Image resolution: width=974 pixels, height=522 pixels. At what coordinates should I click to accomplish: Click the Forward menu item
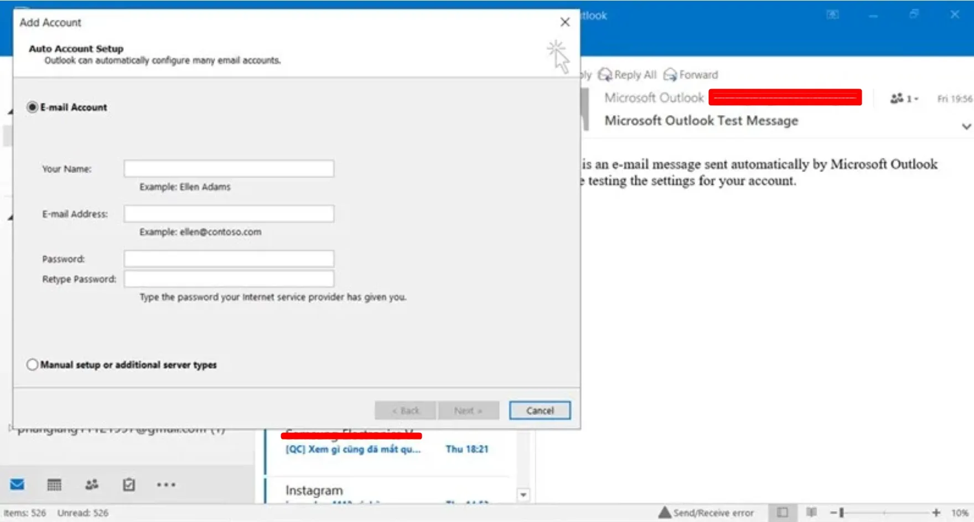(691, 74)
